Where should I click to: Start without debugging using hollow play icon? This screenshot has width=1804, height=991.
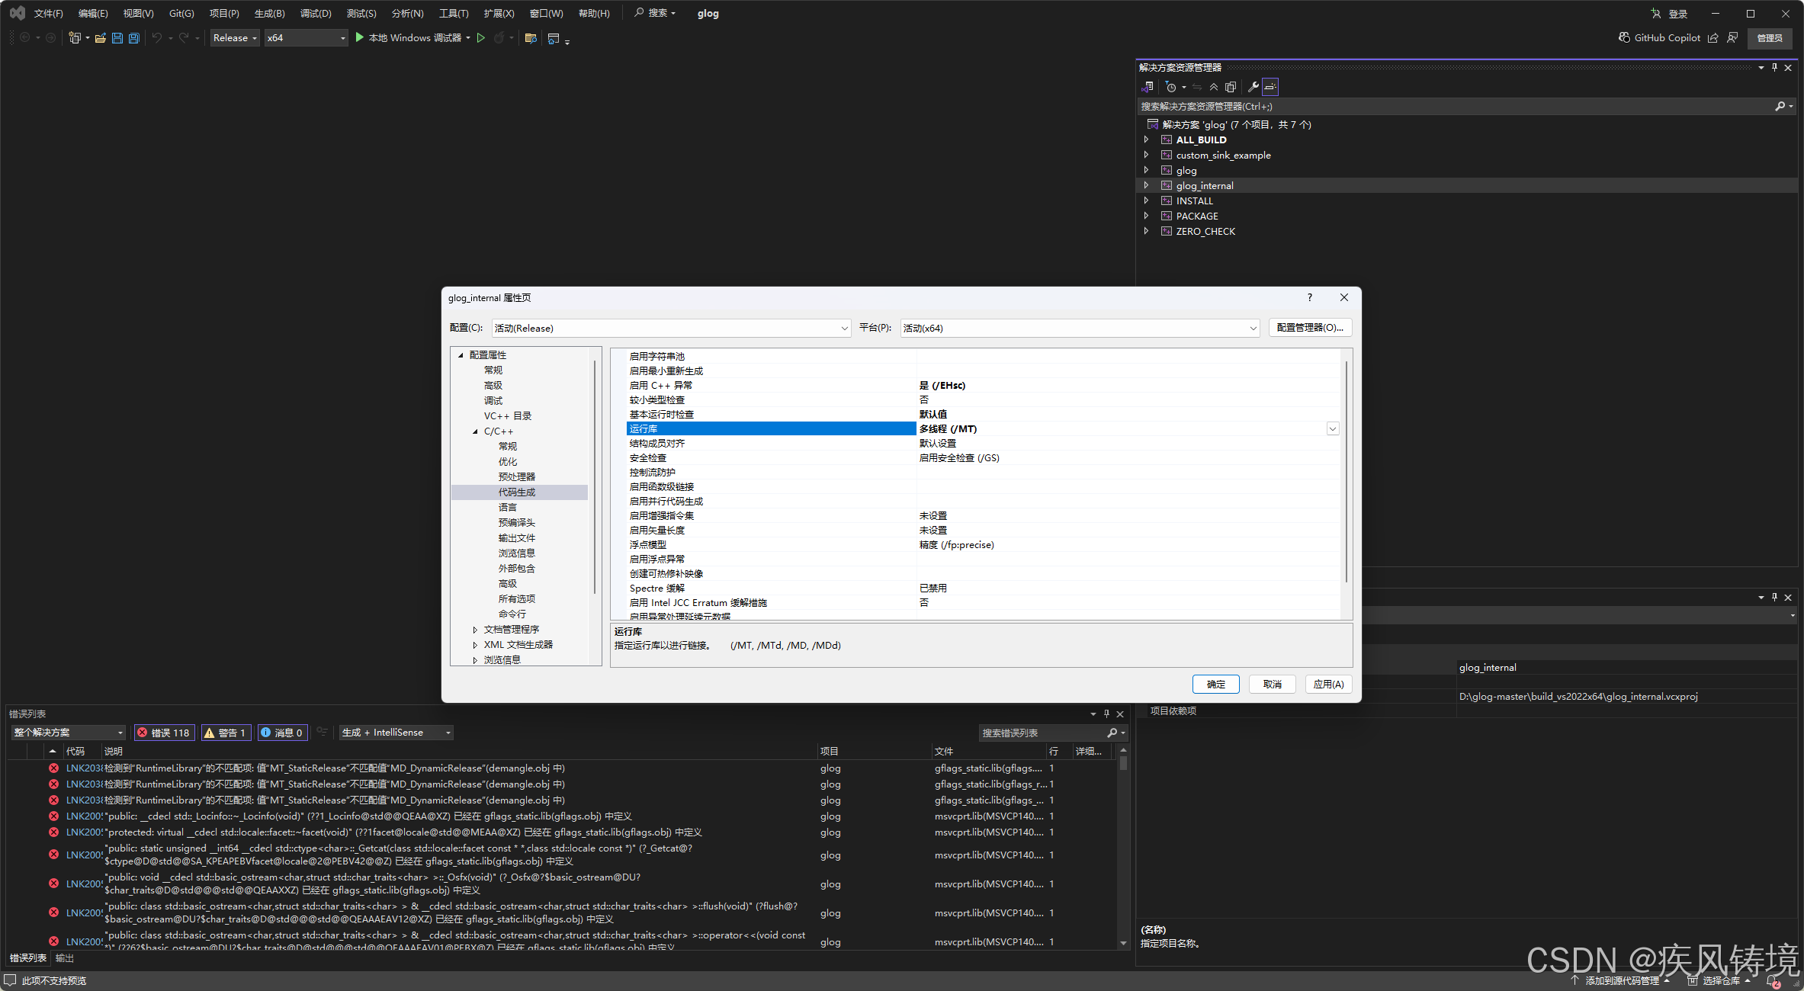(481, 38)
